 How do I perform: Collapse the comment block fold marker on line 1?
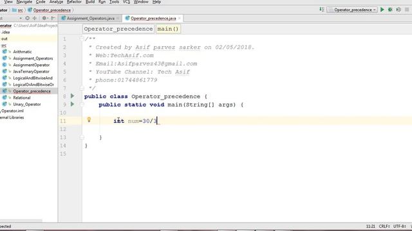(82, 38)
